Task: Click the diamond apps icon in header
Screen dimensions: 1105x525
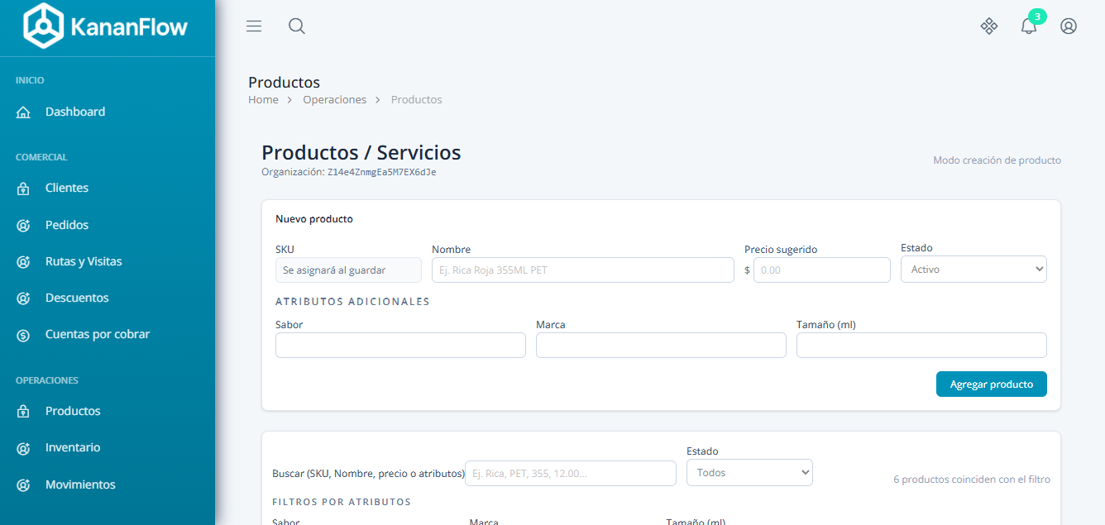Action: coord(988,26)
